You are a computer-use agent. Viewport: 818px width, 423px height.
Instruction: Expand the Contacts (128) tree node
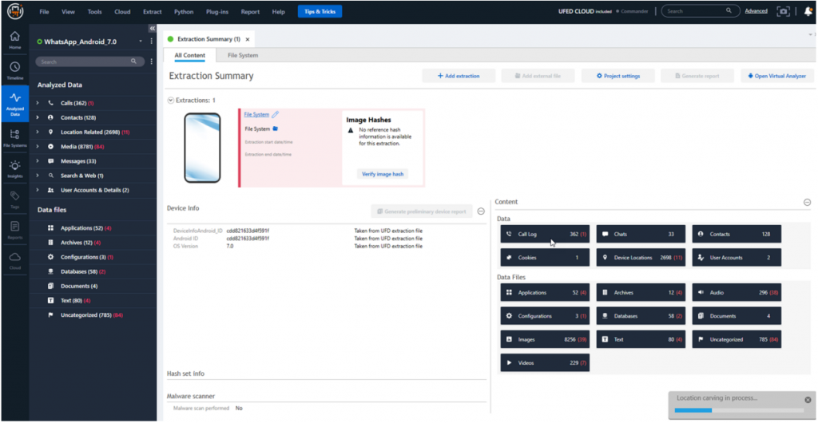pyautogui.click(x=38, y=118)
